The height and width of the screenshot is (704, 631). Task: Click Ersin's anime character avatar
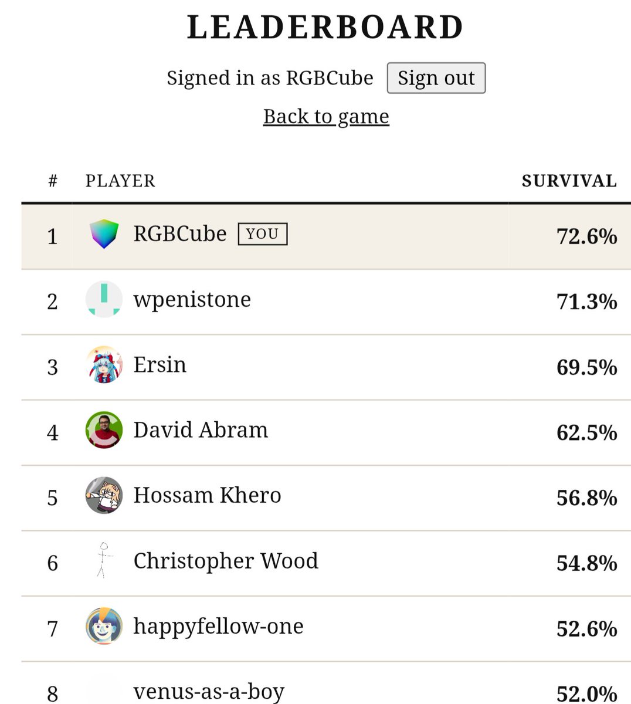click(x=104, y=364)
